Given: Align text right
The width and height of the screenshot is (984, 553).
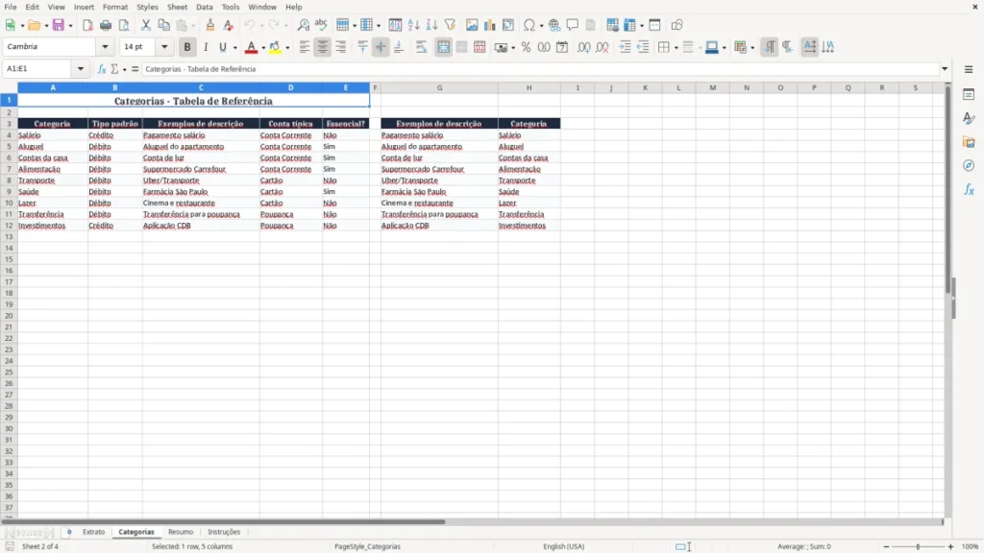Looking at the screenshot, I should tap(341, 47).
